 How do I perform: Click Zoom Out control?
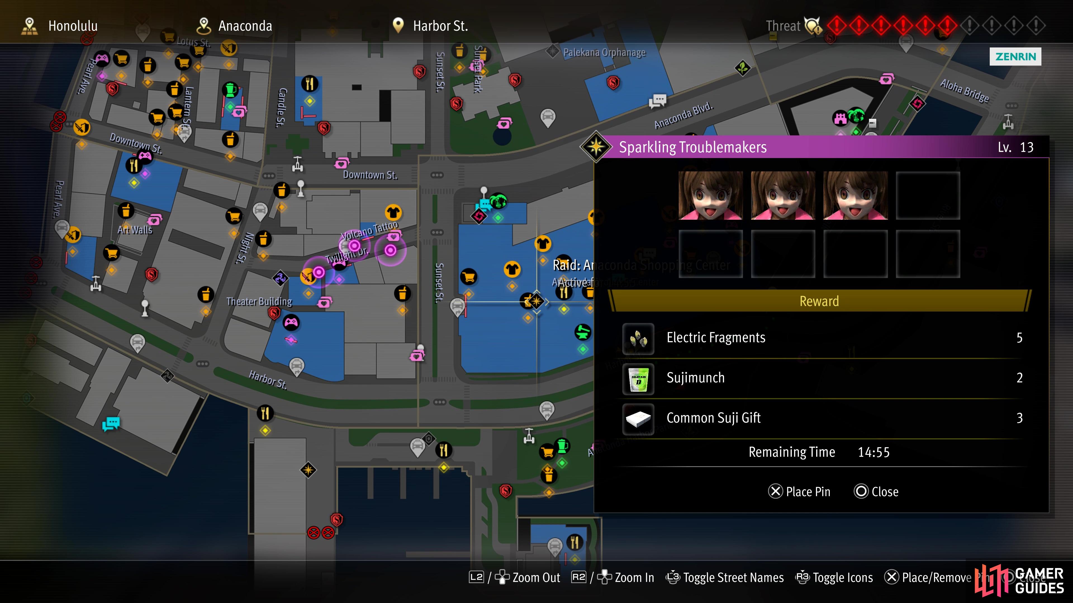tap(515, 578)
